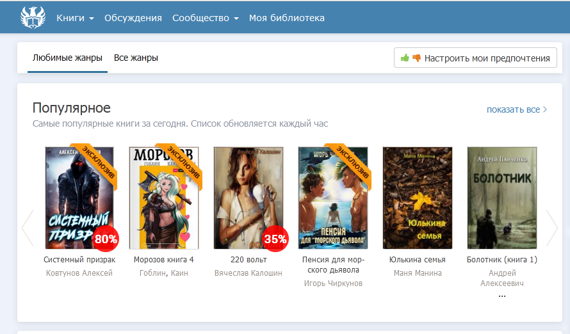Expand the Сообщество dropdown menu
Screen dimensions: 570x334
click(x=206, y=18)
